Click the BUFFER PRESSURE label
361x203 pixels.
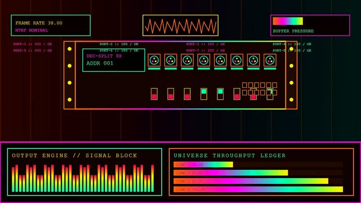pyautogui.click(x=293, y=31)
